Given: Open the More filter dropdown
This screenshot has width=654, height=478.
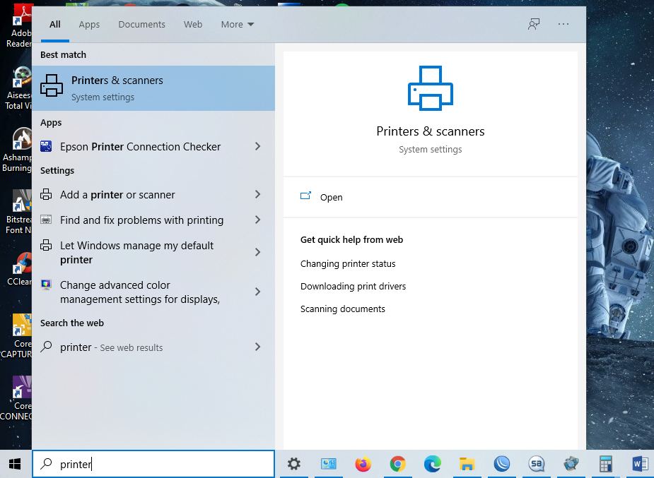Looking at the screenshot, I should pos(237,24).
